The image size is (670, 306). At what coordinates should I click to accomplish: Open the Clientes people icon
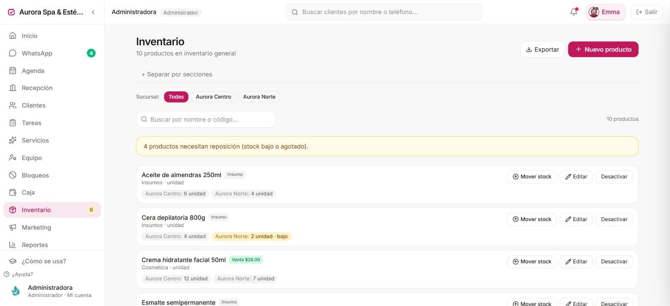pyautogui.click(x=13, y=105)
